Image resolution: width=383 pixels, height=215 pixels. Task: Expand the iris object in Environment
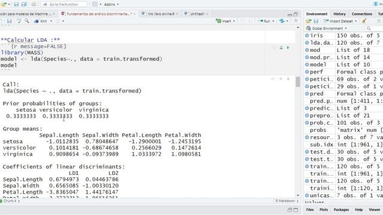[x=307, y=35]
